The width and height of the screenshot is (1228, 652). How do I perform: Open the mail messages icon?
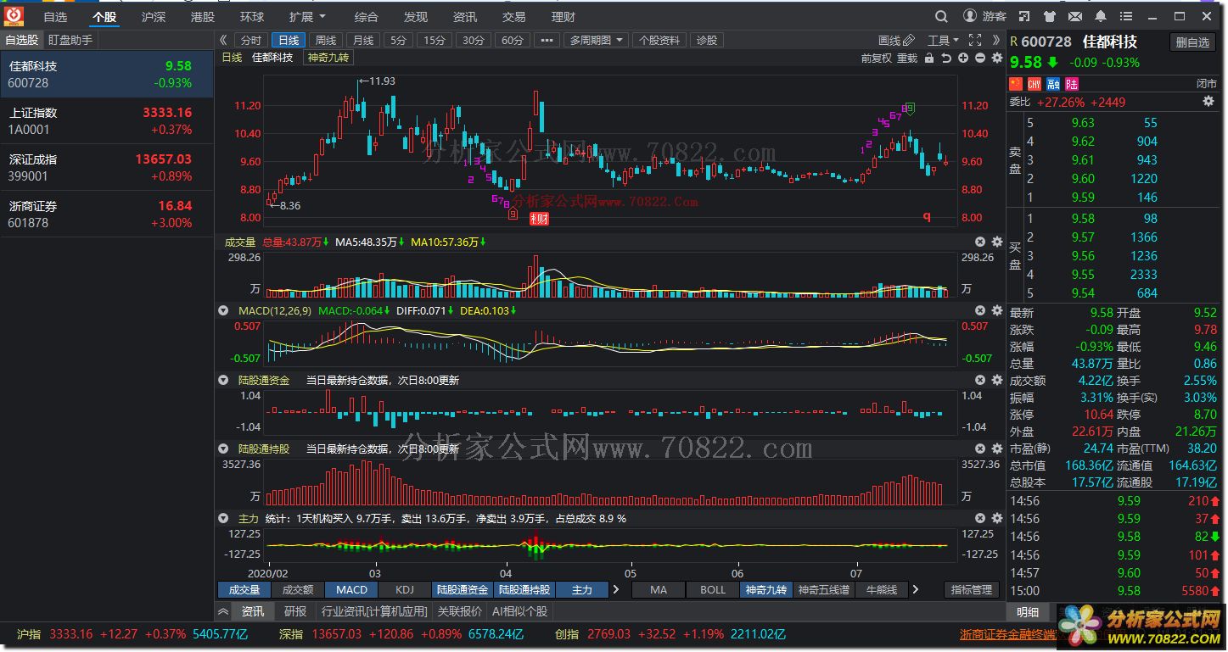click(x=1075, y=16)
